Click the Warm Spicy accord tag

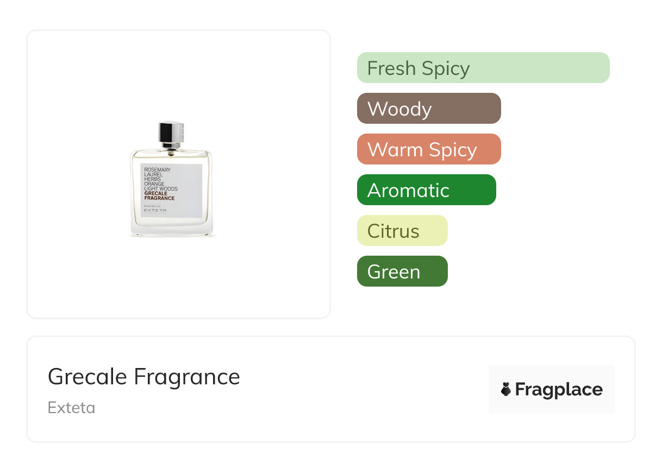tap(429, 149)
